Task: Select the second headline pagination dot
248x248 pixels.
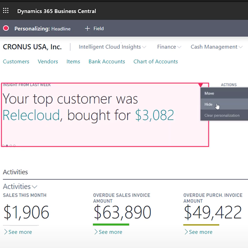Action: pyautogui.click(x=7, y=145)
